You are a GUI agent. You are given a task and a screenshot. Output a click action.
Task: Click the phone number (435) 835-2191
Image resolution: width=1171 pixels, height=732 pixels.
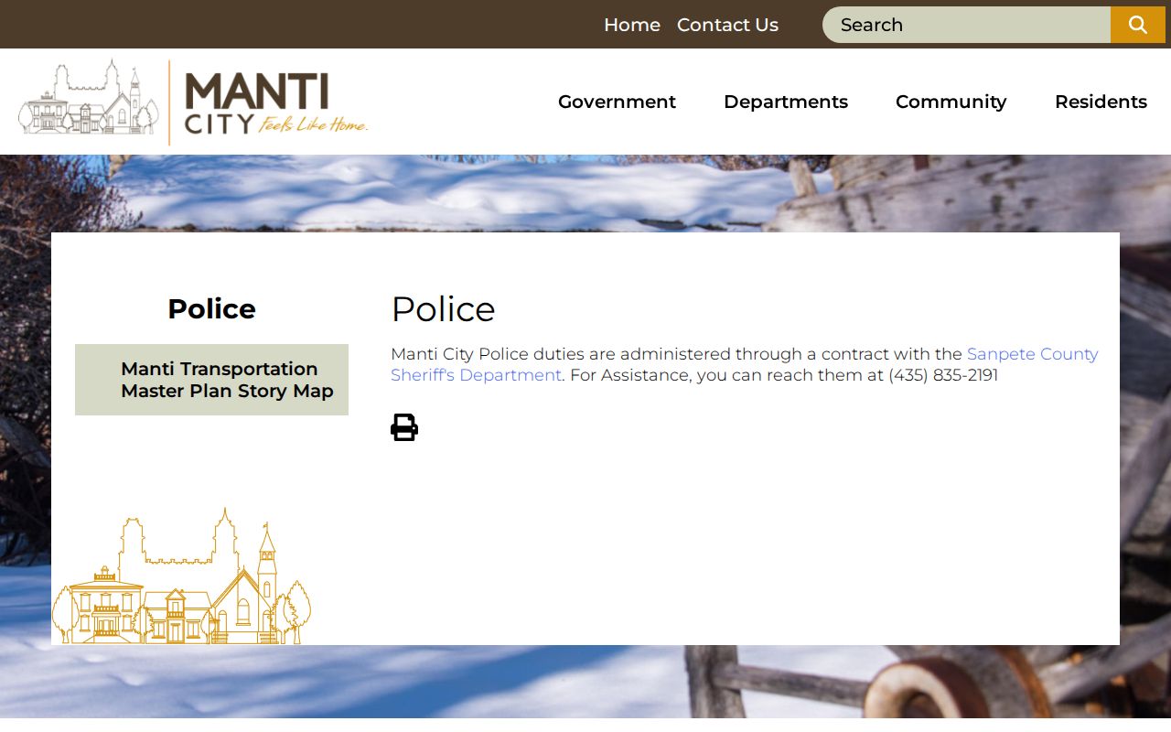click(x=943, y=375)
